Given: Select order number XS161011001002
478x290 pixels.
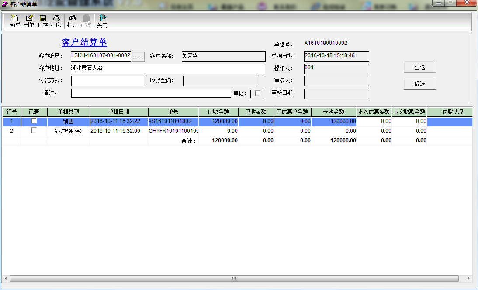Looking at the screenshot, I should click(x=173, y=121).
